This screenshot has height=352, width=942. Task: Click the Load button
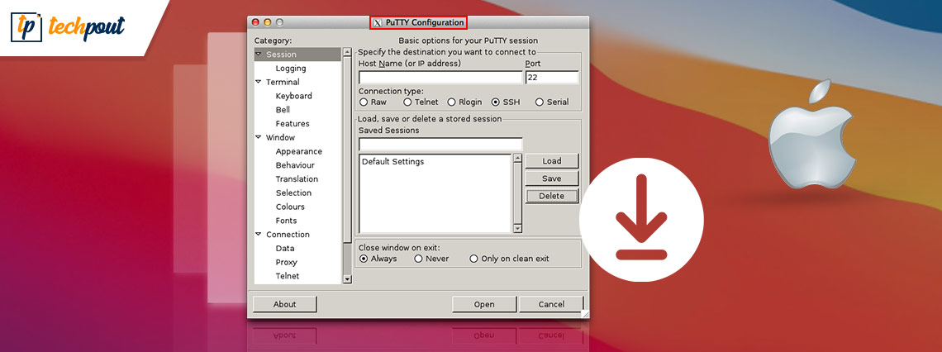click(x=551, y=161)
